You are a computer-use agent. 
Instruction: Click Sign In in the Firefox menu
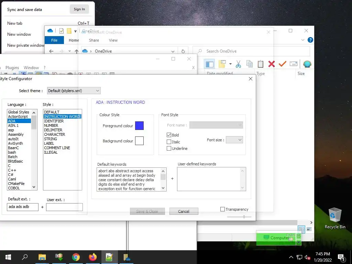click(79, 9)
